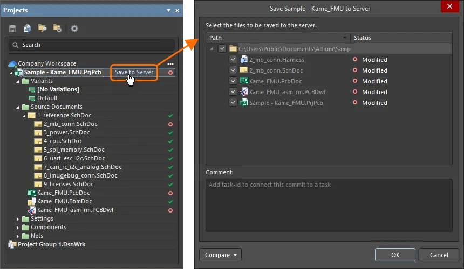This screenshot has height=269, width=464.
Task: Sort by Status column header
Action: tap(401, 38)
